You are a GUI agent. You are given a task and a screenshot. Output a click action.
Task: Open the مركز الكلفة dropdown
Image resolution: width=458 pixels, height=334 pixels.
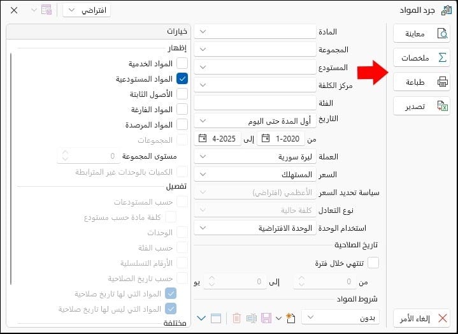click(255, 85)
